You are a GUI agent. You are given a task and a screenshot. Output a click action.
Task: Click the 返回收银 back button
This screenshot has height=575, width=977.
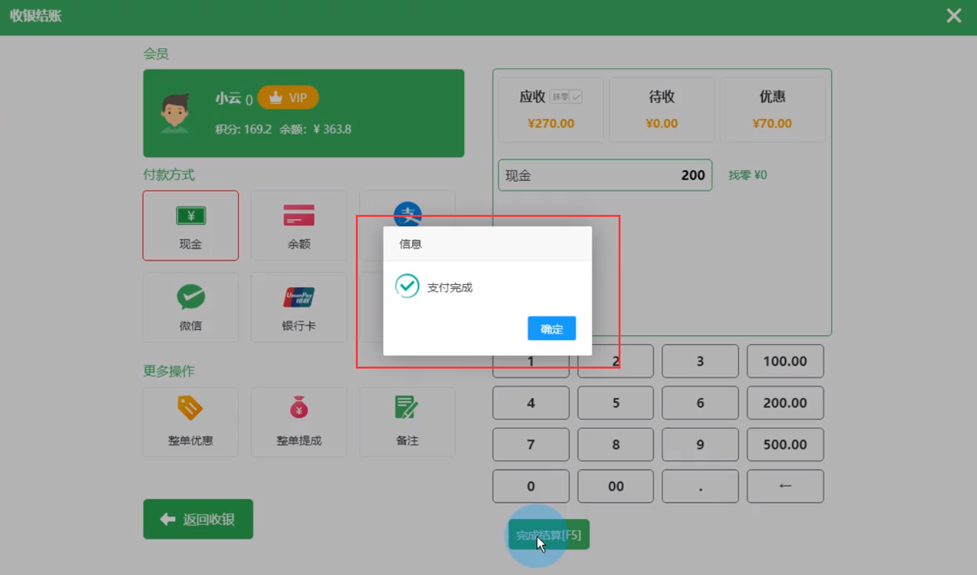coord(198,519)
